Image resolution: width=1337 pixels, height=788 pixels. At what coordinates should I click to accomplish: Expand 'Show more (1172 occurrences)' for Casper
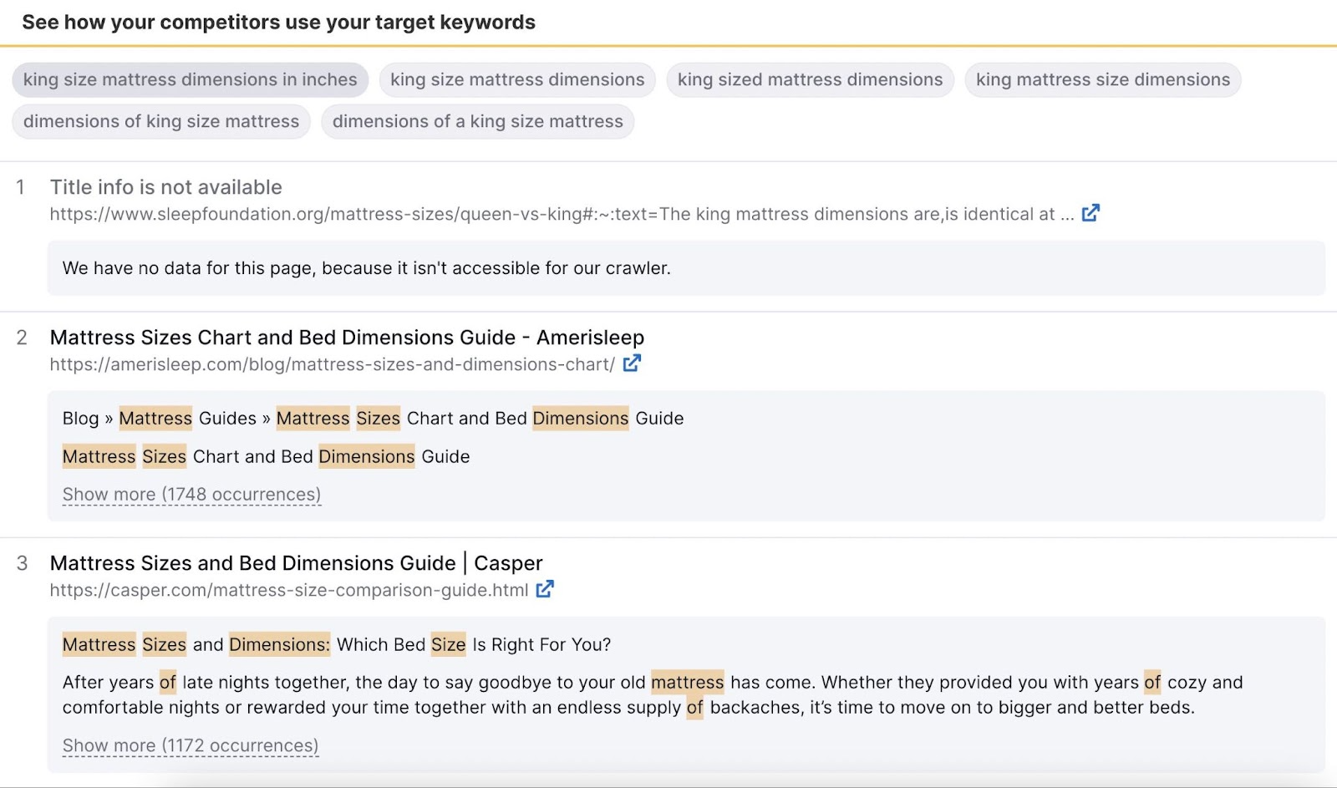[x=191, y=745]
